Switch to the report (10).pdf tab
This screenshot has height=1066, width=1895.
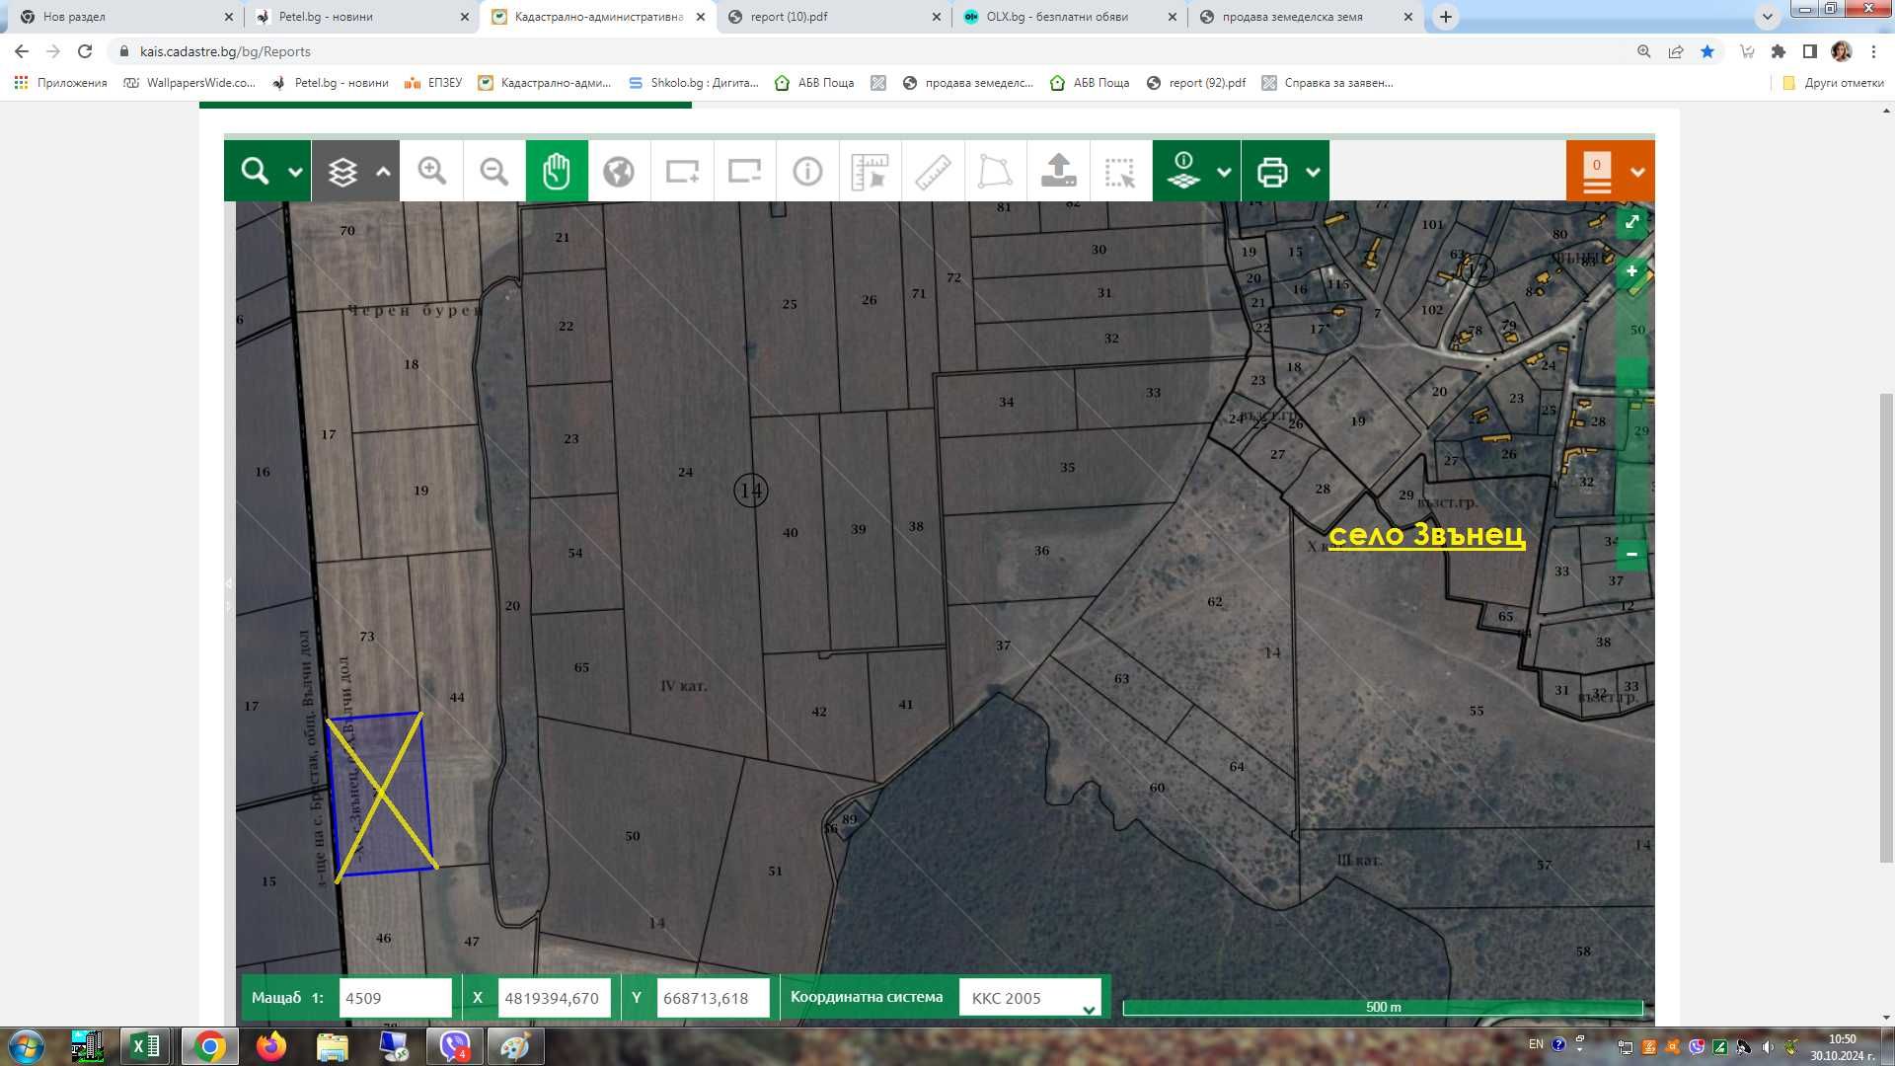[789, 17]
